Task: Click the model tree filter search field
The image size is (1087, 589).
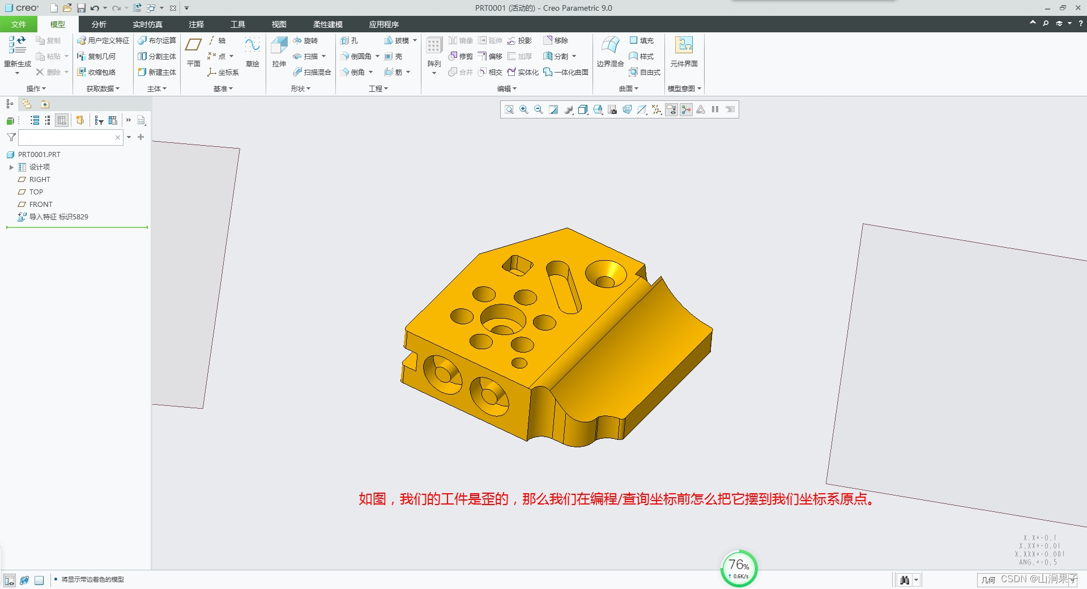Action: pyautogui.click(x=66, y=137)
